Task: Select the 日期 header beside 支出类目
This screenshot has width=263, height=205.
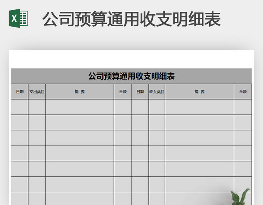Action: (x=20, y=91)
